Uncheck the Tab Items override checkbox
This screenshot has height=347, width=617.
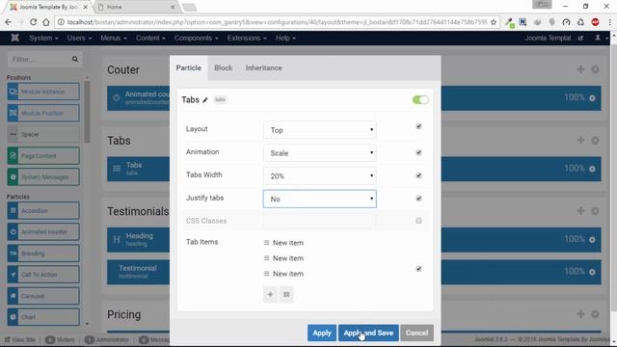click(x=418, y=269)
